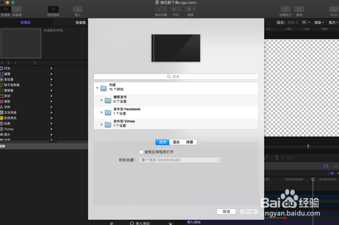Expand the 播客发布 folder
This screenshot has height=225, width=339.
click(x=102, y=100)
